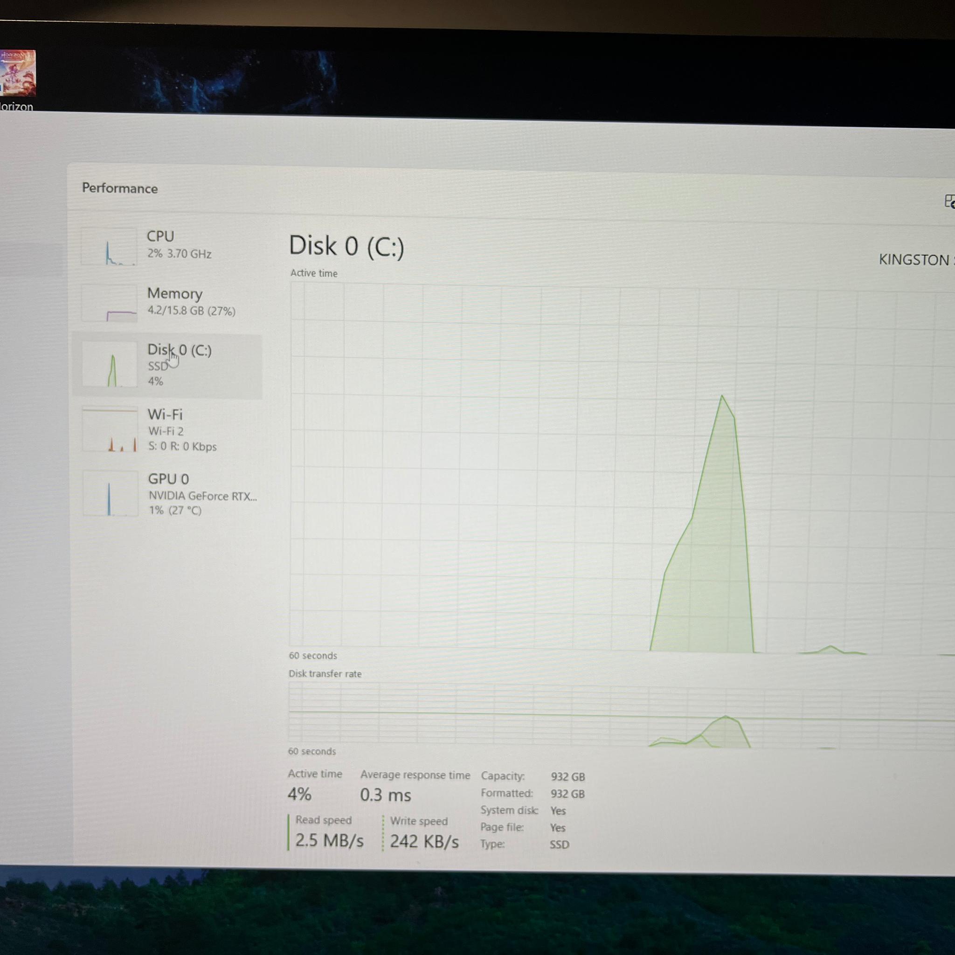The height and width of the screenshot is (955, 955).
Task: Select Wi-Fi in the performance sidebar
Action: 167,429
